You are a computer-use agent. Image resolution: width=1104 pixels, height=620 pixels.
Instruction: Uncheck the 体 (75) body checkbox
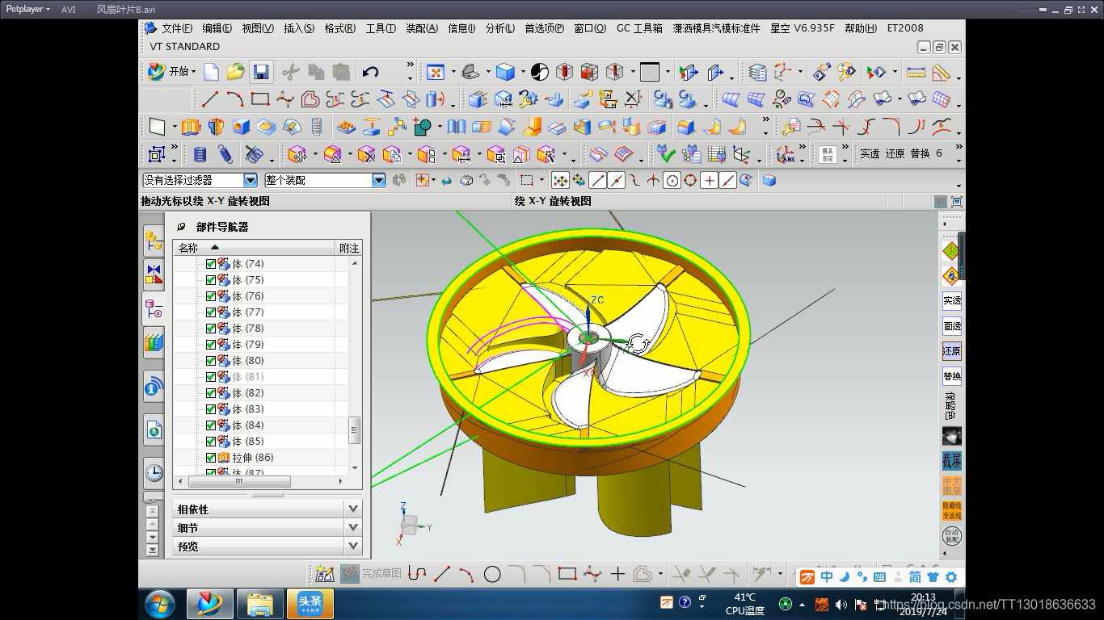click(211, 280)
